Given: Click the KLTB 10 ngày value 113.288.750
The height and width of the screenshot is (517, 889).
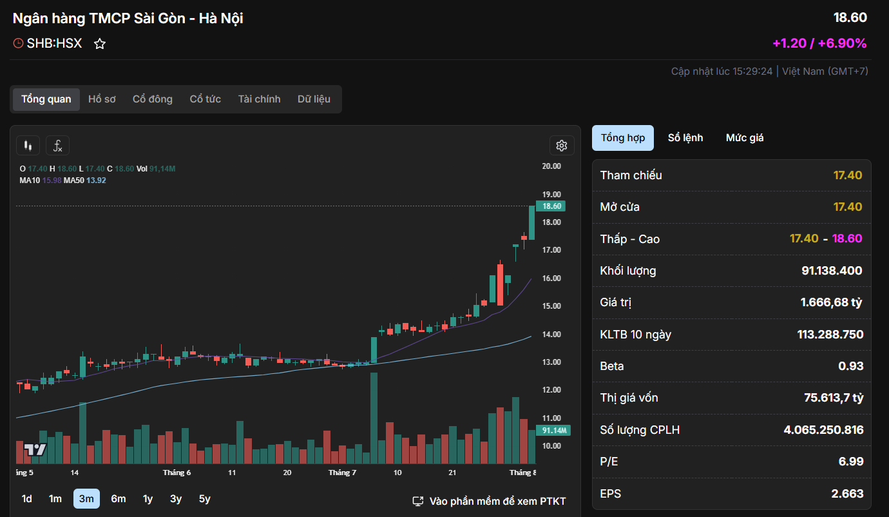Looking at the screenshot, I should pos(830,335).
